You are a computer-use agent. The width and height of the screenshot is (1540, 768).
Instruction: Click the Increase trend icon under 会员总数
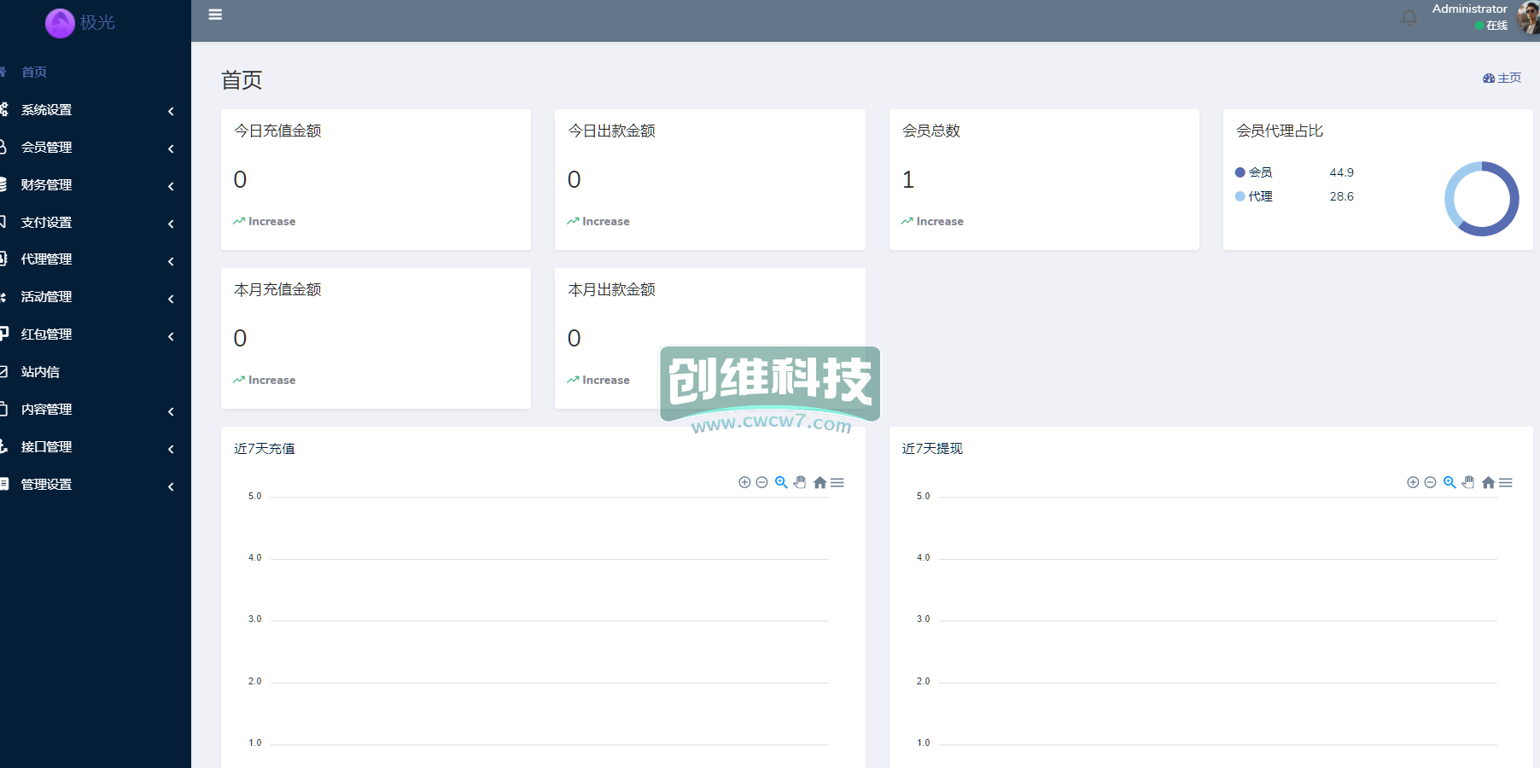coord(907,221)
